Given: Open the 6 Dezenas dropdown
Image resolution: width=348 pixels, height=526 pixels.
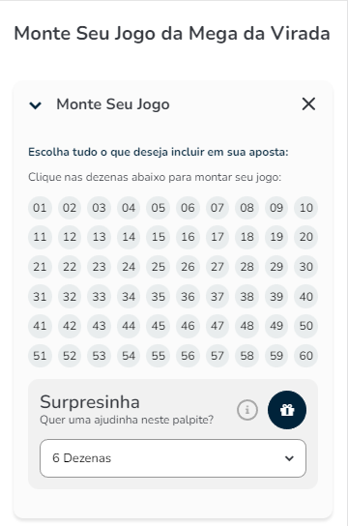Looking at the screenshot, I should coord(173,458).
